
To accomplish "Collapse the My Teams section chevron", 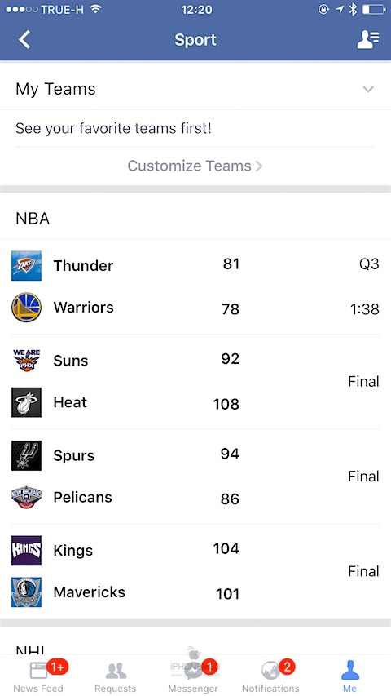I will pos(368,89).
